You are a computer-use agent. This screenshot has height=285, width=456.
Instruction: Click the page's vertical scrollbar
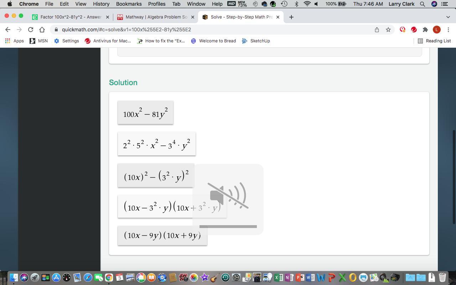[454, 177]
